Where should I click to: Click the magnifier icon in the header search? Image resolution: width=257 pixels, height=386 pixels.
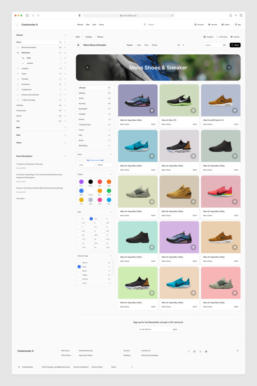tap(145, 25)
